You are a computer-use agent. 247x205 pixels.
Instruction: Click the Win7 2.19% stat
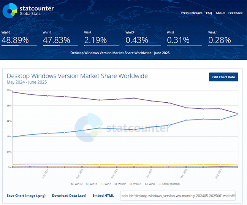click(101, 38)
